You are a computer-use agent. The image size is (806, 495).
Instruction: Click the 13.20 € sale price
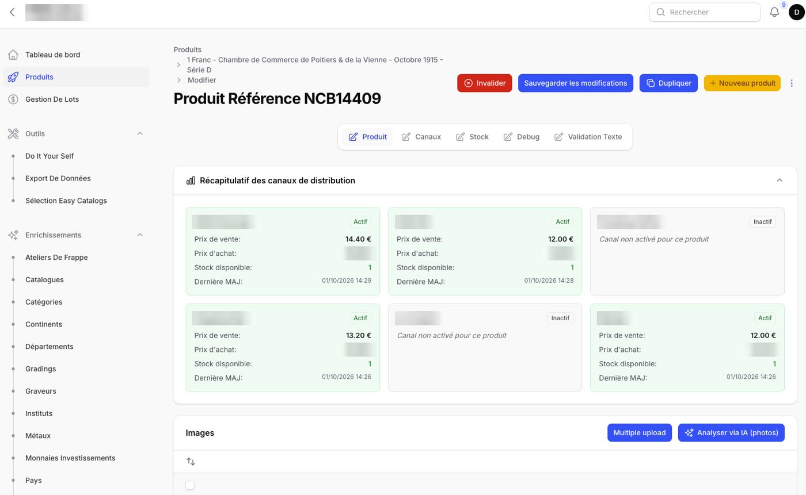pyautogui.click(x=358, y=336)
